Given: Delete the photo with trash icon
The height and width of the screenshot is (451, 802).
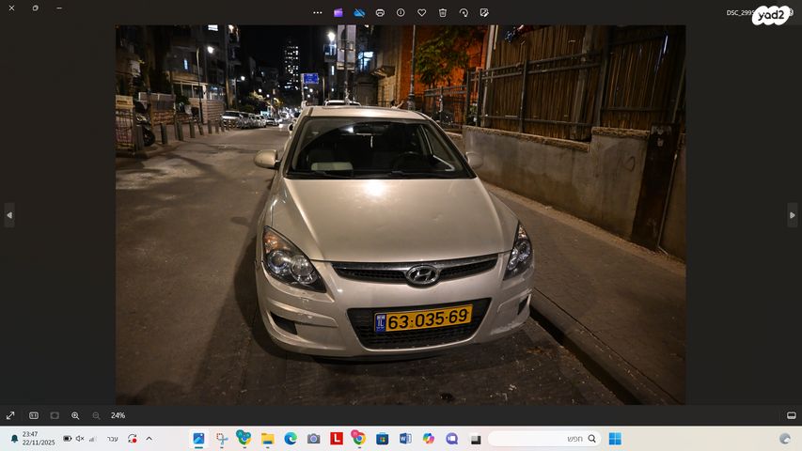Looking at the screenshot, I should 443,13.
